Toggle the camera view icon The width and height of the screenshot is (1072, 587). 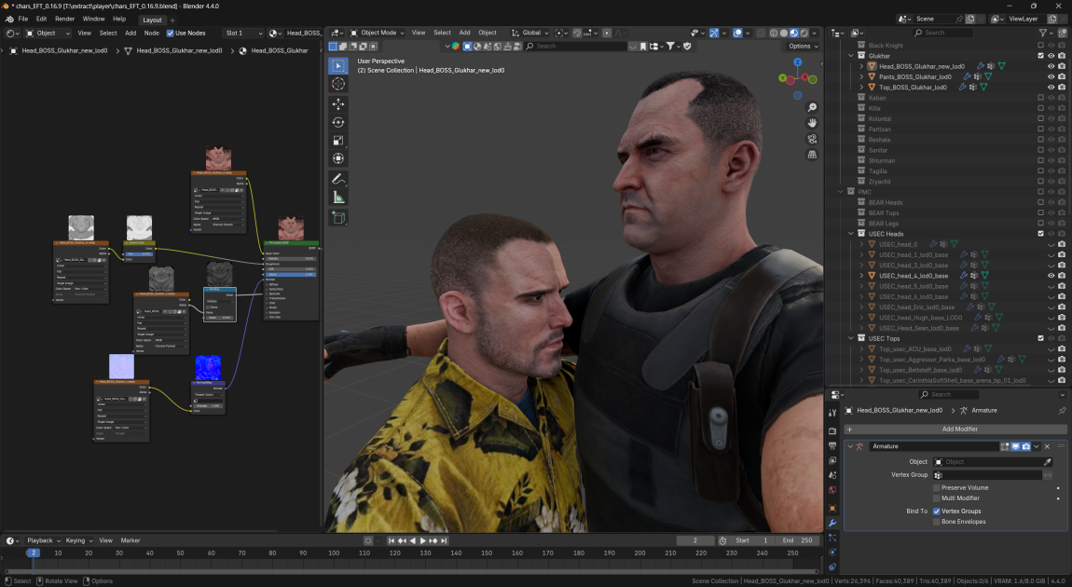pyautogui.click(x=812, y=139)
